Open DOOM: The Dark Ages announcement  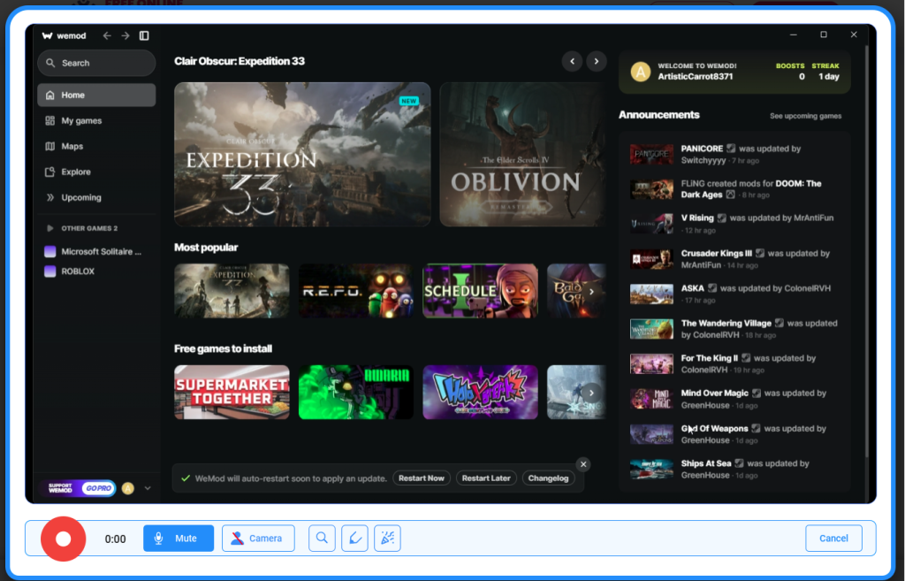tap(734, 189)
